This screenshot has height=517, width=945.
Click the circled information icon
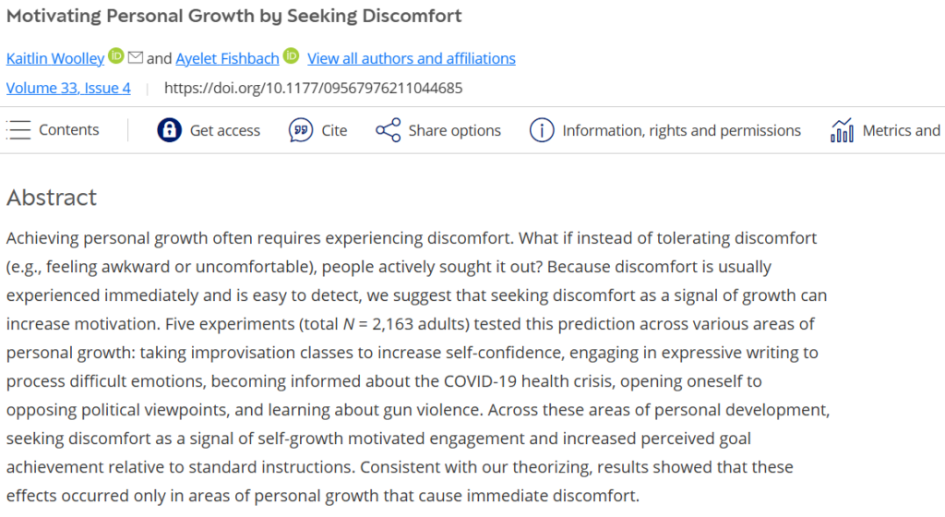pyautogui.click(x=542, y=130)
